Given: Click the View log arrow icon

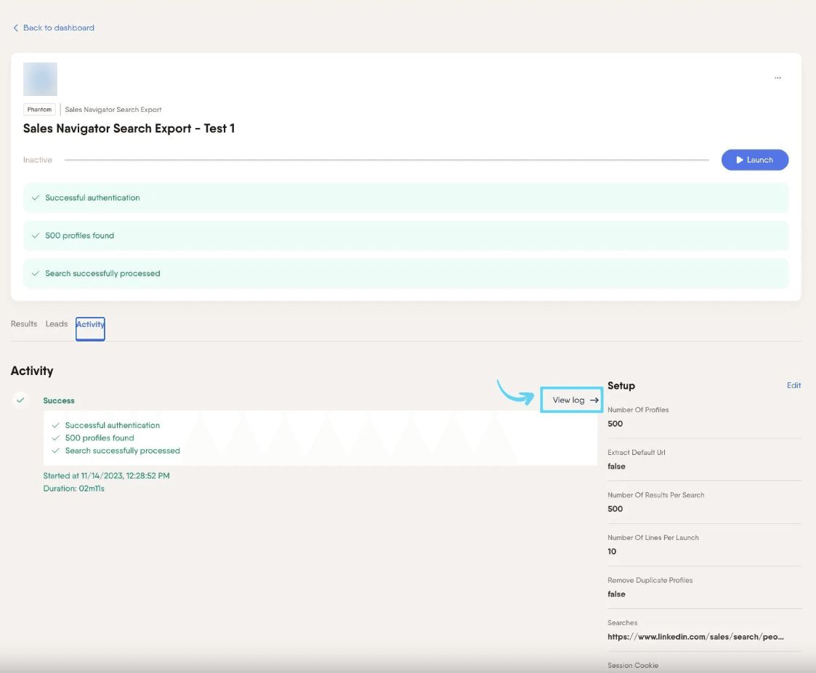Looking at the screenshot, I should click(594, 400).
